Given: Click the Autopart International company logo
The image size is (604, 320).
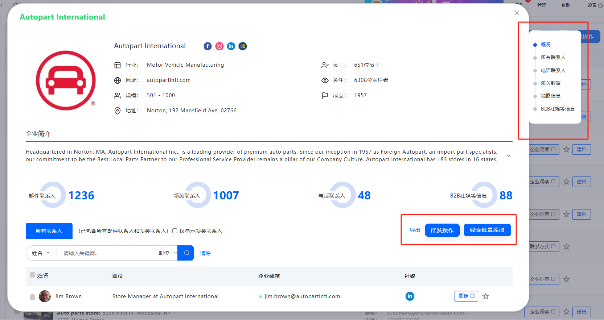Looking at the screenshot, I should [66, 80].
